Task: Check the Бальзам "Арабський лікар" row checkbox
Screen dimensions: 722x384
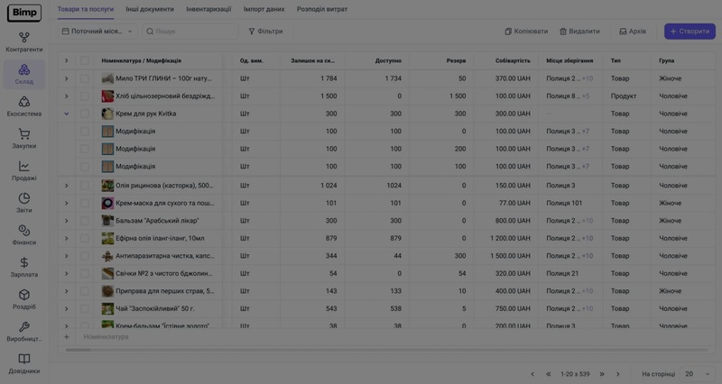Action: (85, 221)
